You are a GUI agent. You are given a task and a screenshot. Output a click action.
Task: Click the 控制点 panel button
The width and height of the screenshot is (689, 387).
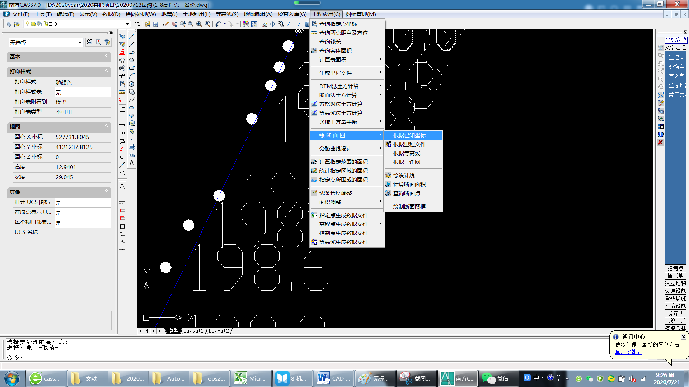[675, 268]
